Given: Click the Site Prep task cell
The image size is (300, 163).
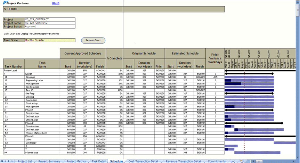Looking at the screenshot, I should pos(42,93).
